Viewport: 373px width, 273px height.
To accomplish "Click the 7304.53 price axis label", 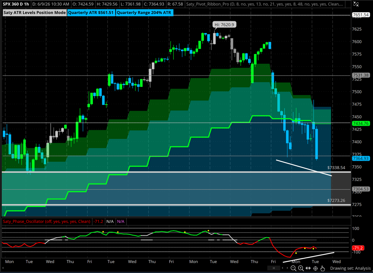I will pyautogui.click(x=361, y=189).
